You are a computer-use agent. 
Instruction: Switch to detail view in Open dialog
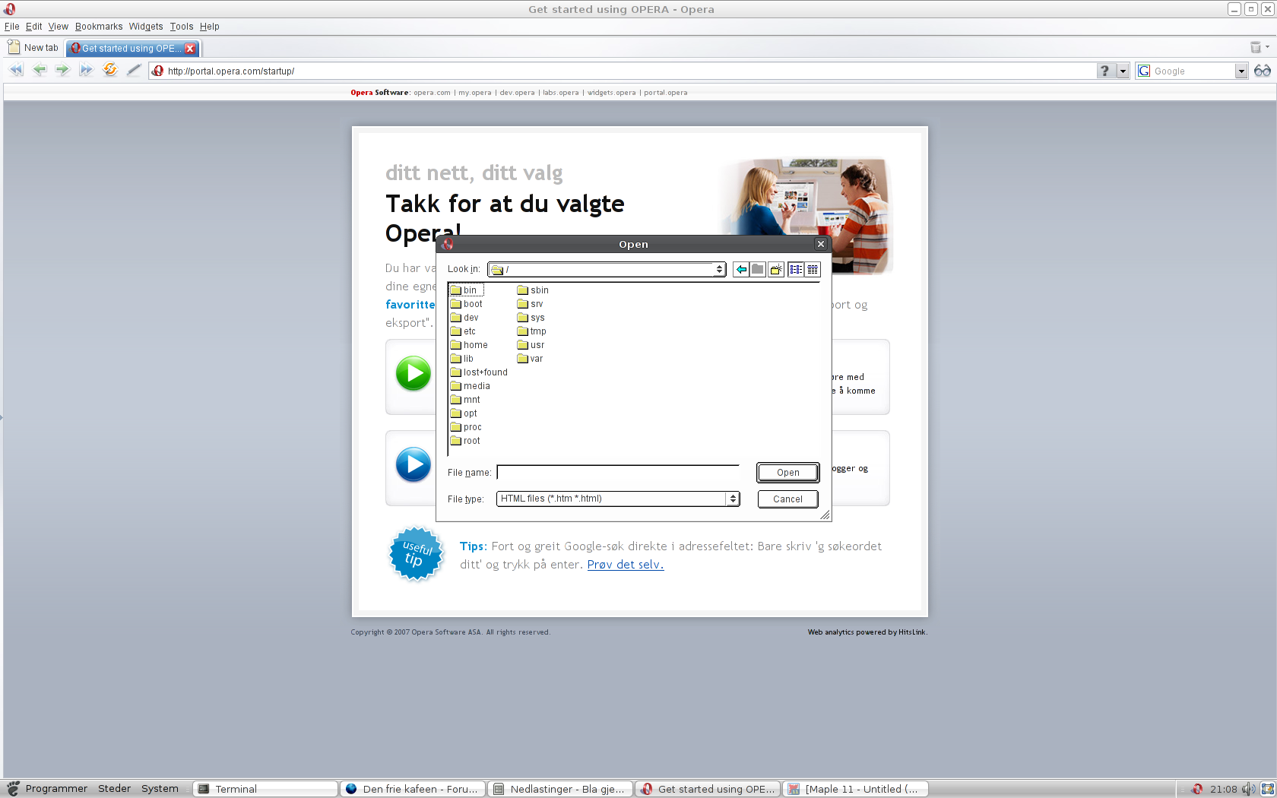point(813,269)
